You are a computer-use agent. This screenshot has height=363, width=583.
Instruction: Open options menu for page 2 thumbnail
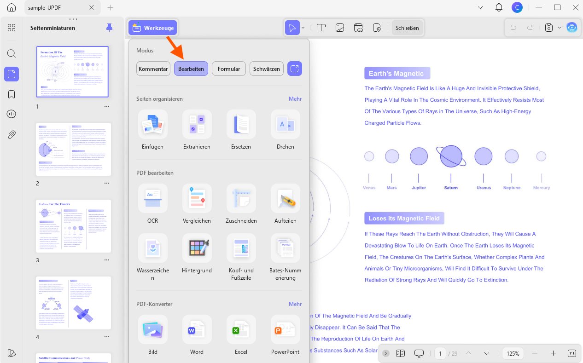tap(107, 183)
